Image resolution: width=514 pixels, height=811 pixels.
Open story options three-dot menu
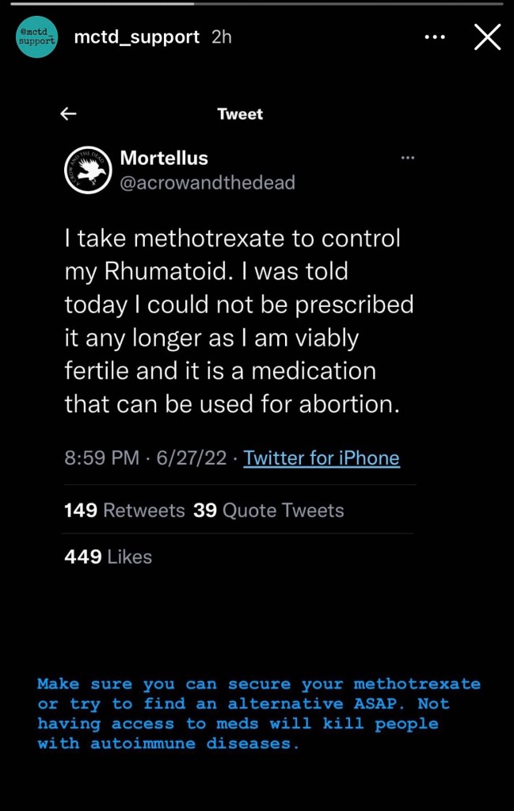tap(435, 37)
